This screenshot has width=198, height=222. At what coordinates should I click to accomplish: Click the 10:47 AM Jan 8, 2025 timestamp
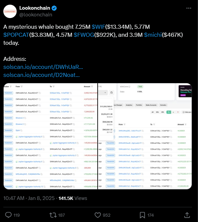(x=29, y=198)
